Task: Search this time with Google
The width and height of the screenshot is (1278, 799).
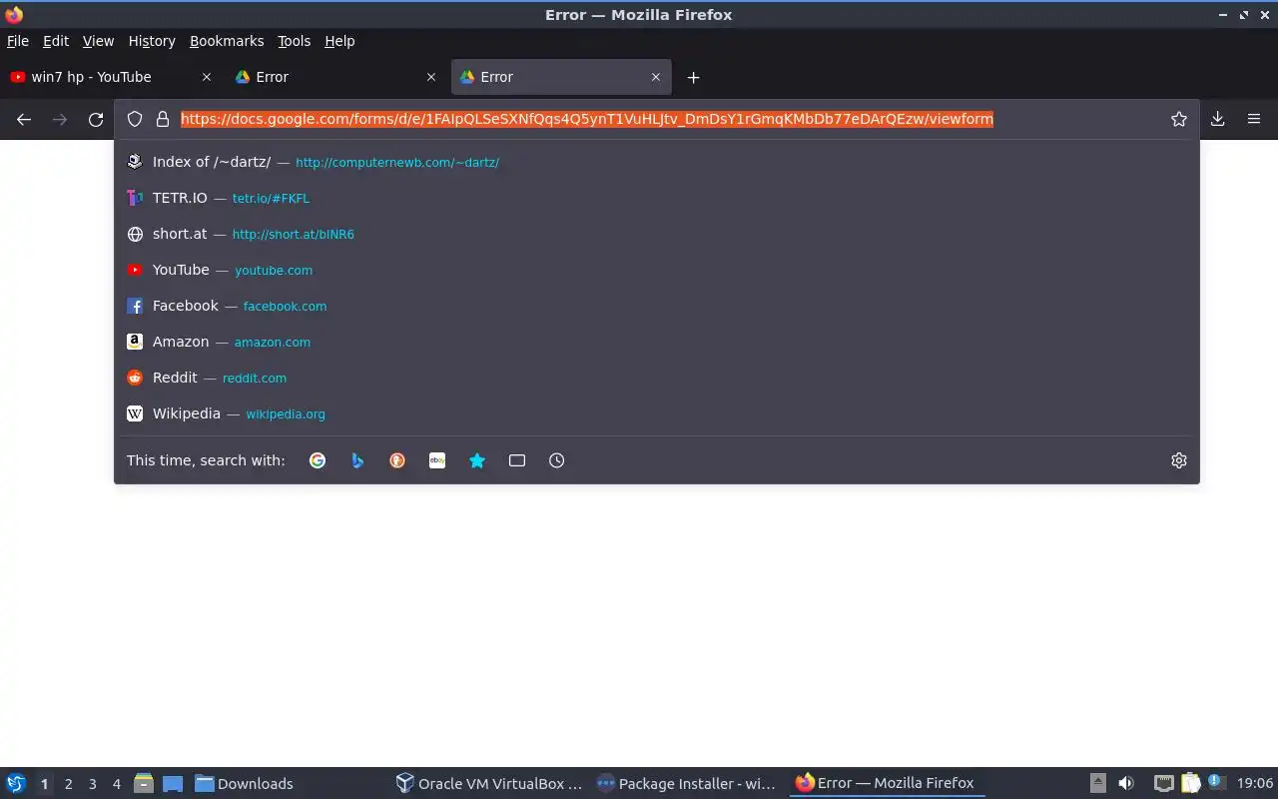Action: pos(318,460)
